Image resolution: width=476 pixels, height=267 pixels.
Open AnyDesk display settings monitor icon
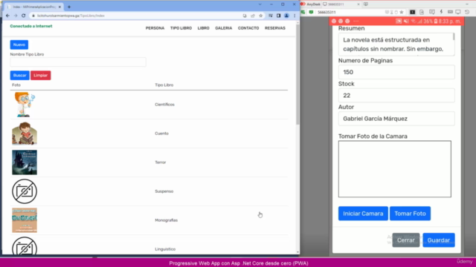[458, 12]
